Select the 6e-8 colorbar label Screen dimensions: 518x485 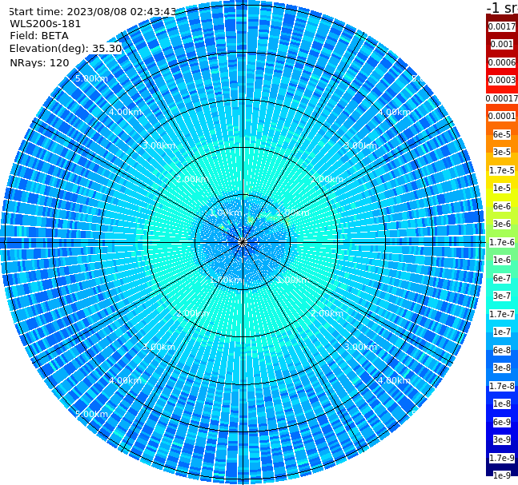coord(502,350)
